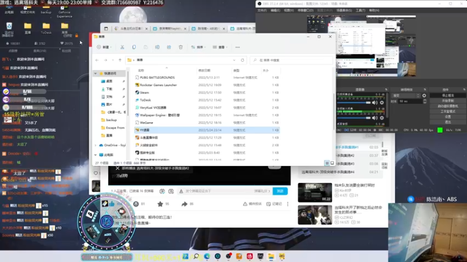The image size is (467, 262).
Task: Click the Explorer search box
Action: pyautogui.click(x=291, y=60)
